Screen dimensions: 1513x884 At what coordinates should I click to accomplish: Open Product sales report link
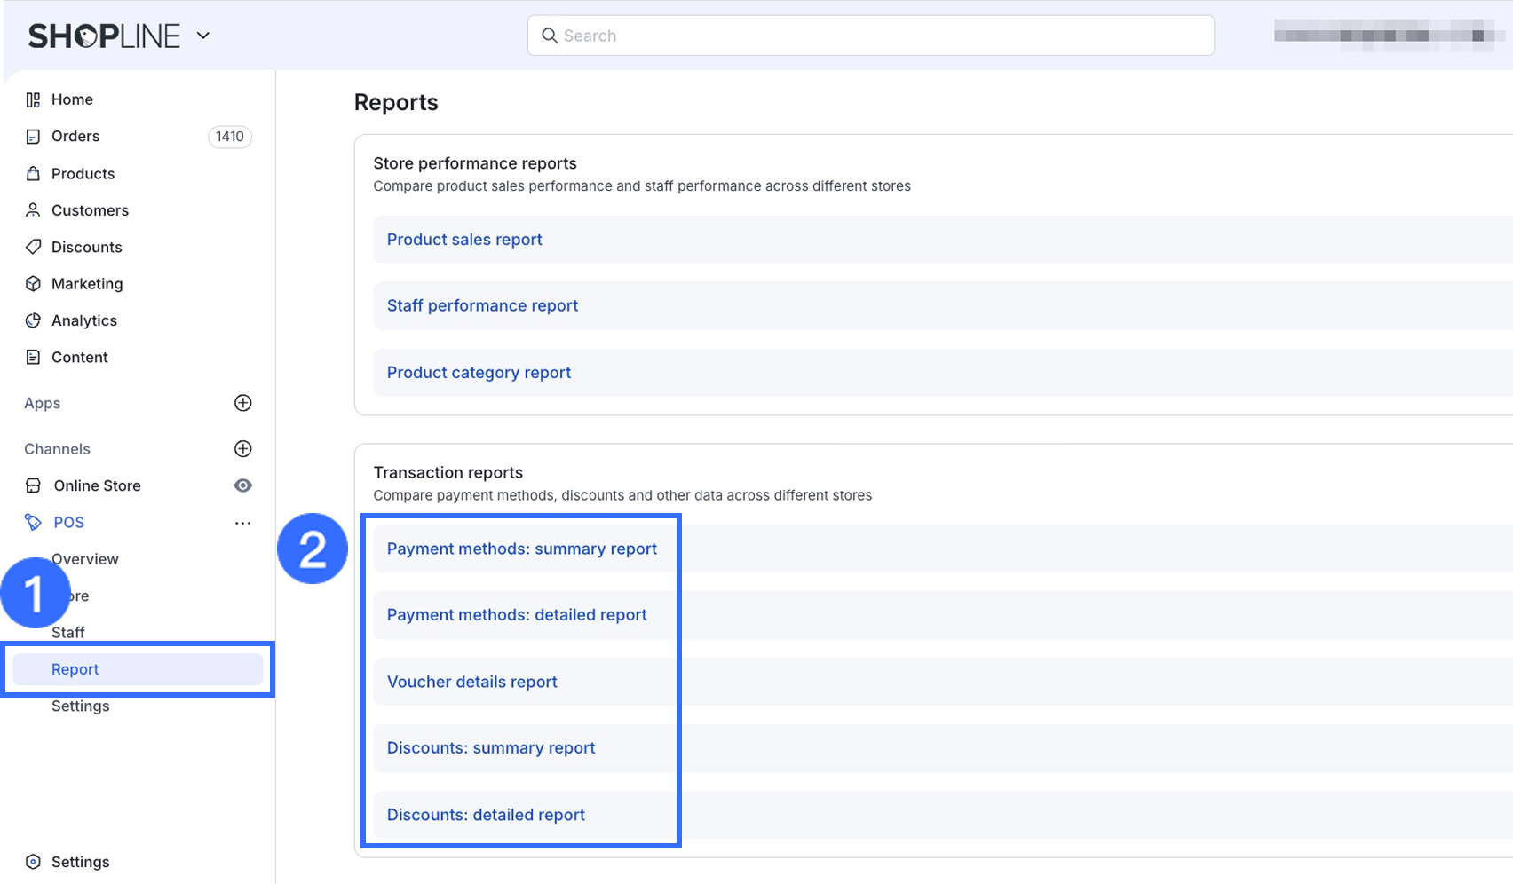point(464,240)
